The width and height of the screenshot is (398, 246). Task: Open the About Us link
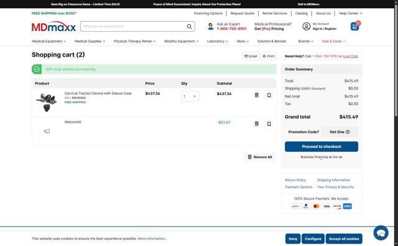323,13
